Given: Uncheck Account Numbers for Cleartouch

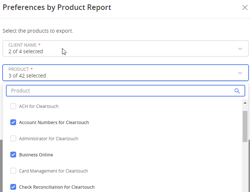Looking at the screenshot, I should [x=13, y=122].
